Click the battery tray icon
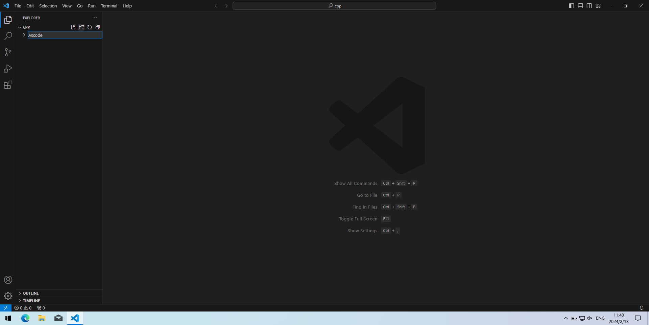The height and width of the screenshot is (325, 649). pyautogui.click(x=574, y=318)
